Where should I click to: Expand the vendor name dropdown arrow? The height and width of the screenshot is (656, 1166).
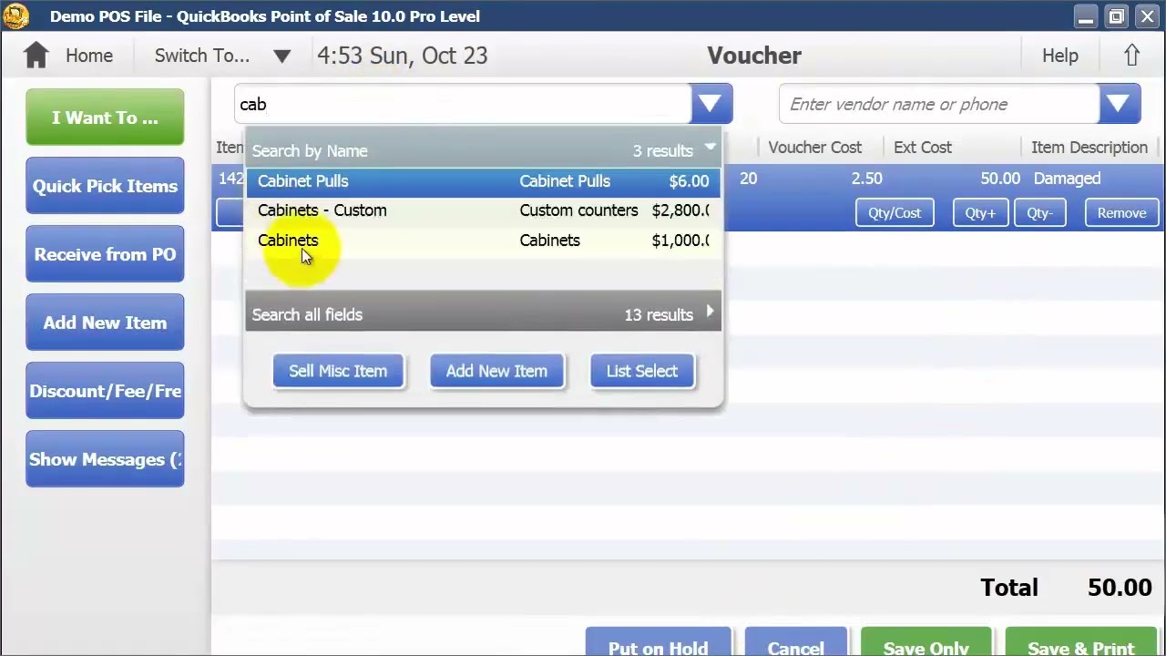[1120, 104]
